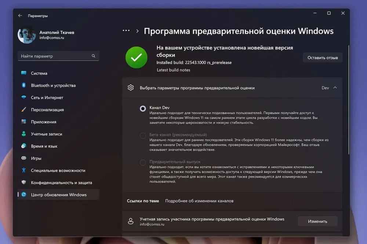This screenshot has height=244, width=367.
Task: Click the breadcrumb chevron before page title
Action: (137, 31)
